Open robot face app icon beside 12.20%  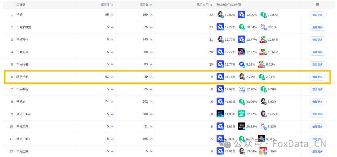point(242,89)
